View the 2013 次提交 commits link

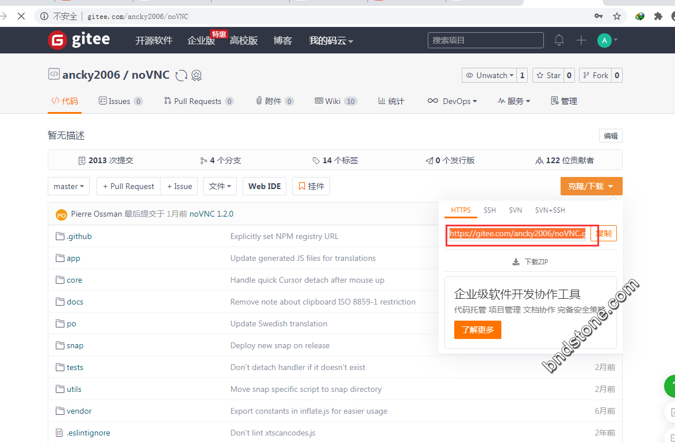(106, 160)
